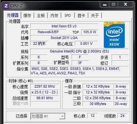Click the bus speed '99.91 MHz'
The image size is (137, 124).
44,98
